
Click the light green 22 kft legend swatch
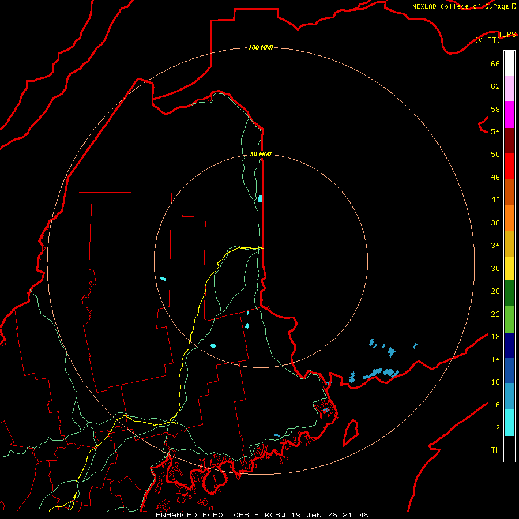tap(509, 319)
